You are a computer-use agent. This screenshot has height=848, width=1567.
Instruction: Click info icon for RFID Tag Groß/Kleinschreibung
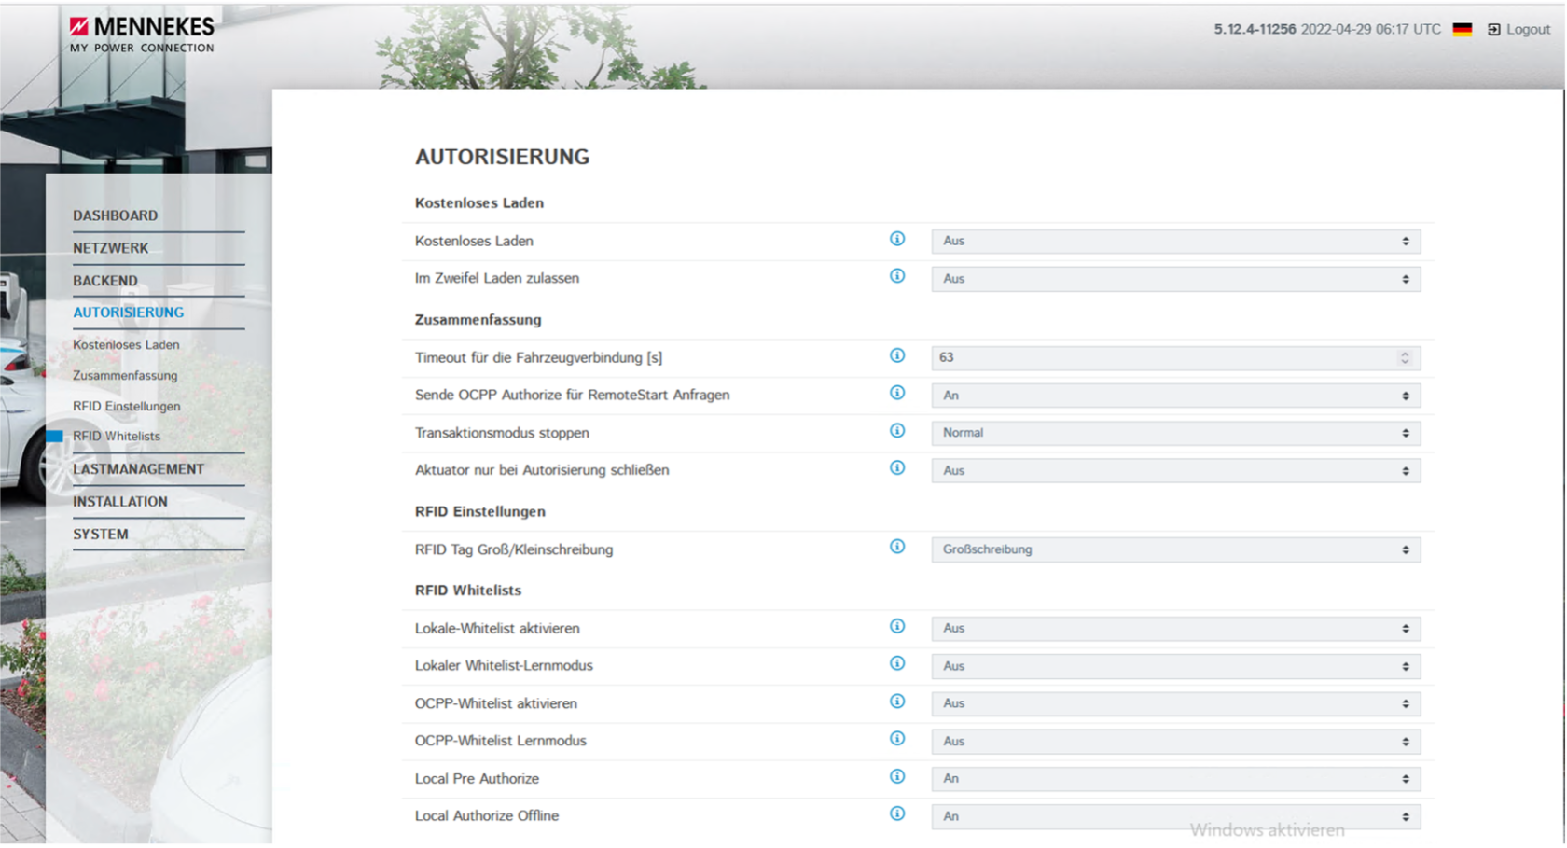[x=896, y=548]
